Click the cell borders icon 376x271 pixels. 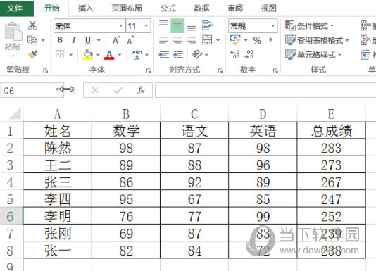60,55
